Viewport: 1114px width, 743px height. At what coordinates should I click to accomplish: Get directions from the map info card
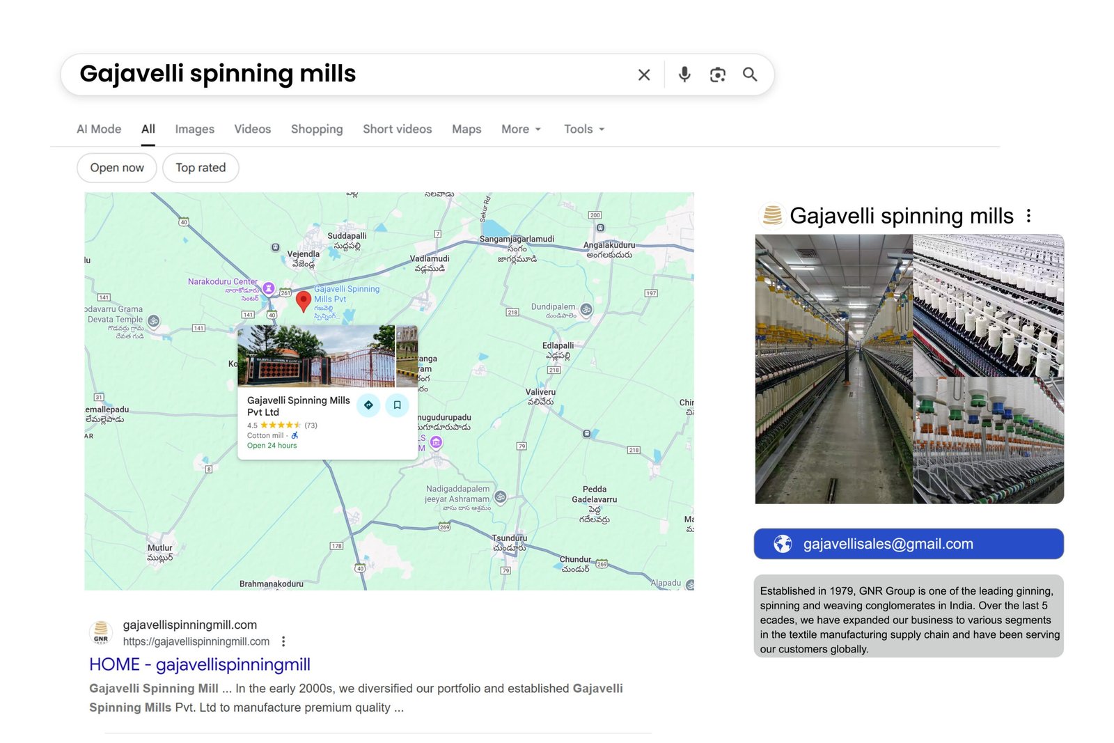click(369, 405)
